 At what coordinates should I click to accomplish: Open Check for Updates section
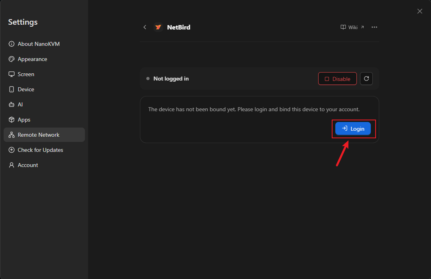[44, 150]
